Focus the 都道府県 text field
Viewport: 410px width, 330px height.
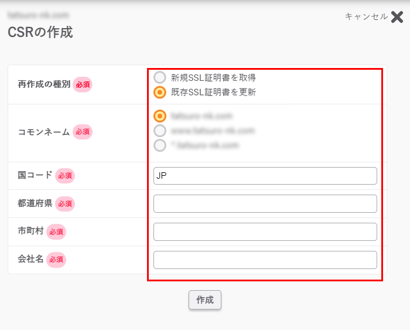265,204
